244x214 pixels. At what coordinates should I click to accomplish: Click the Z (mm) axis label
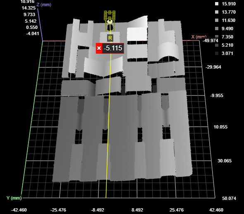pos(44,5)
